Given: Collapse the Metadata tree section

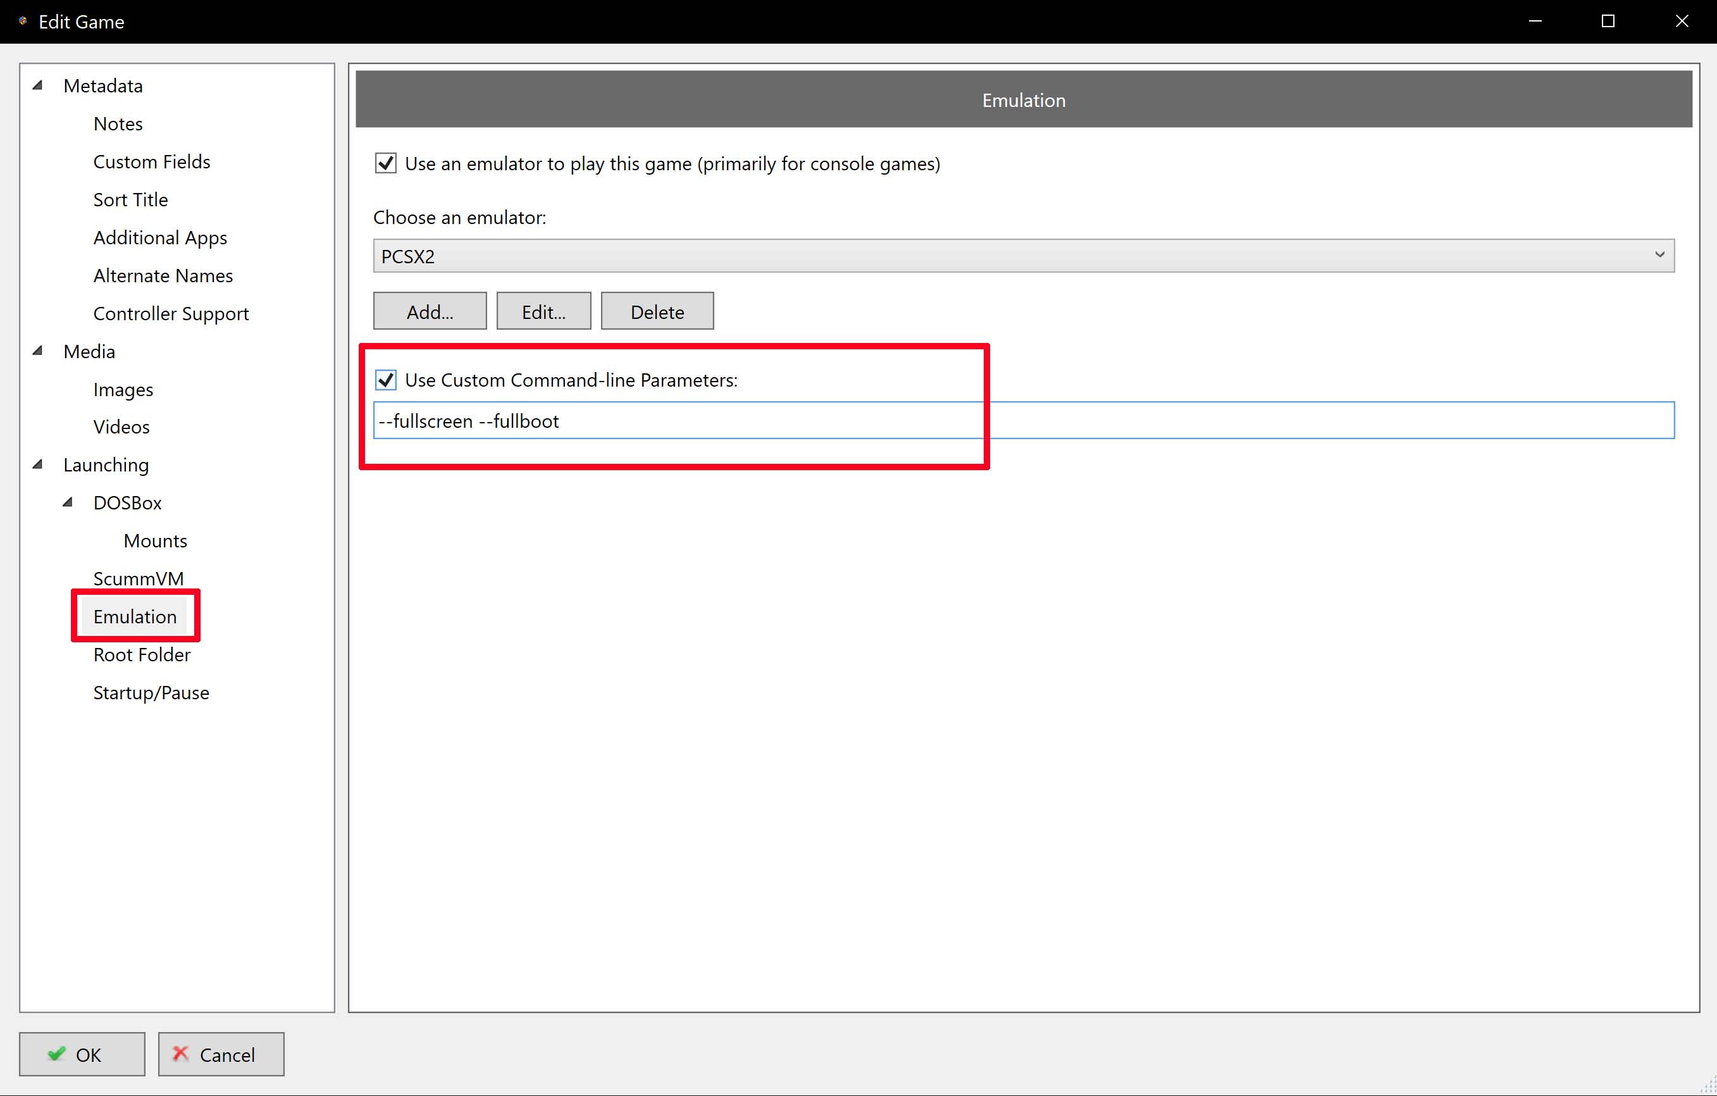Looking at the screenshot, I should [x=38, y=85].
